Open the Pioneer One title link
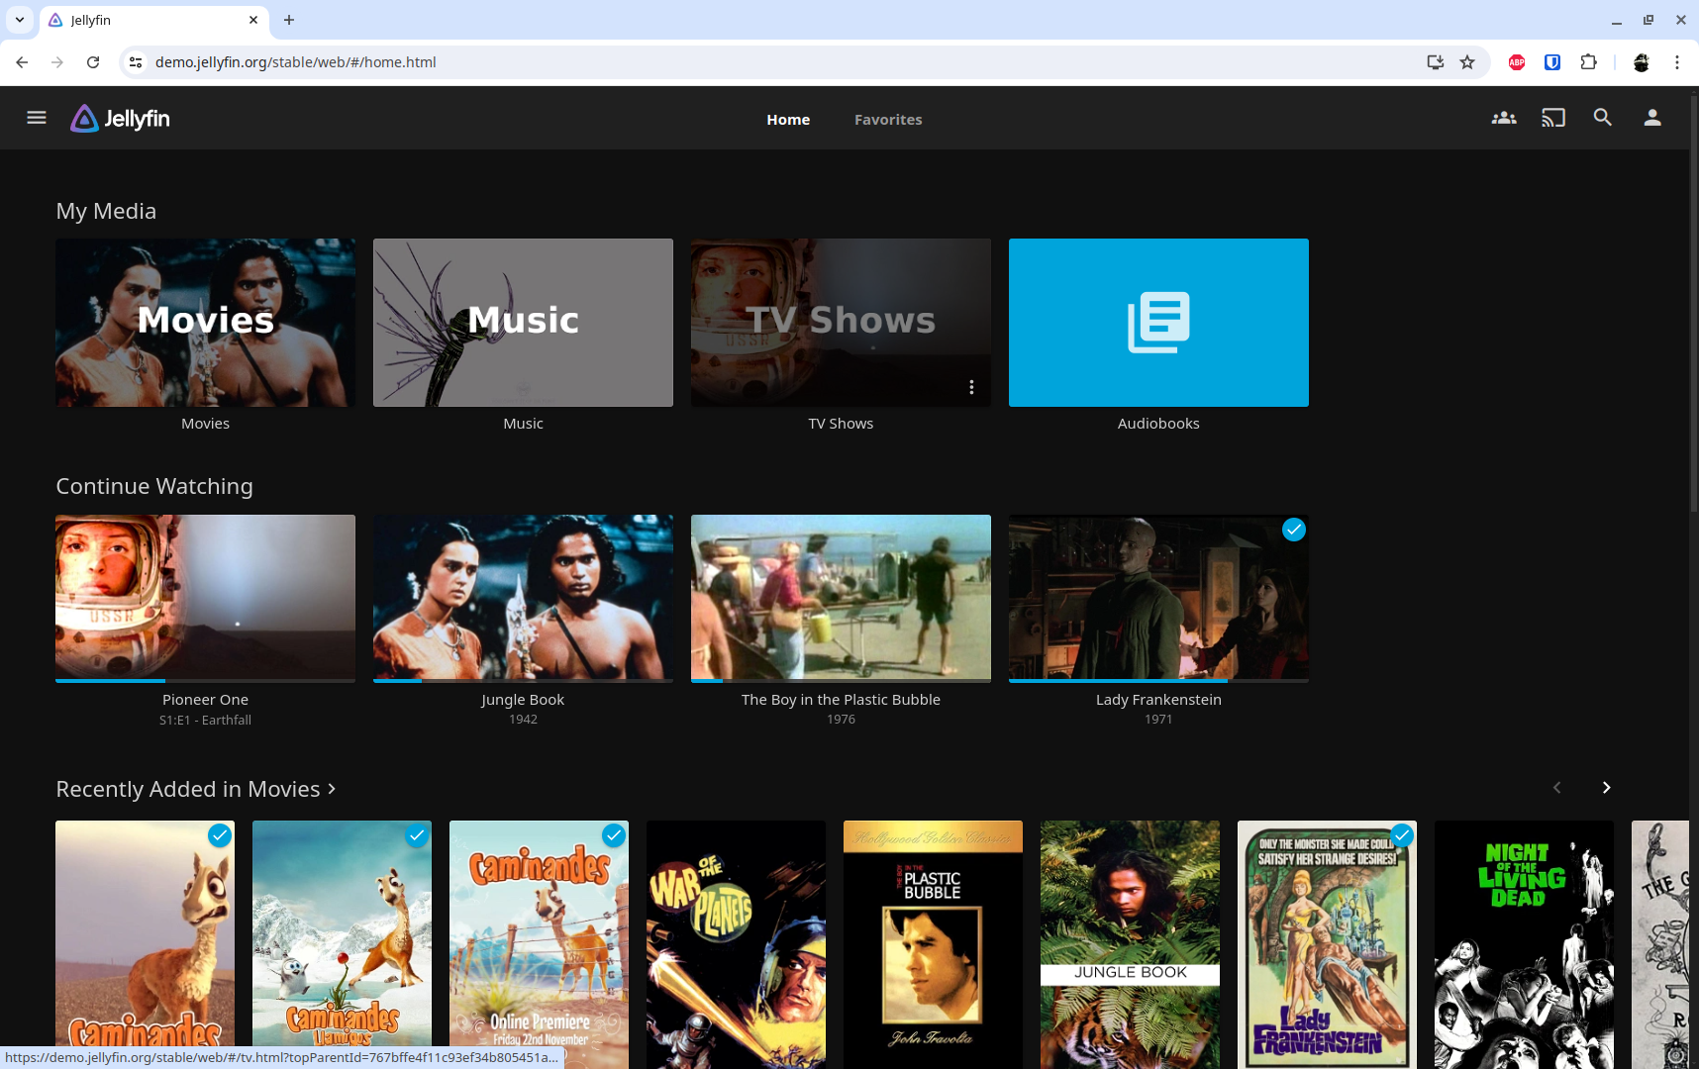Viewport: 1699px width, 1069px height. click(205, 700)
